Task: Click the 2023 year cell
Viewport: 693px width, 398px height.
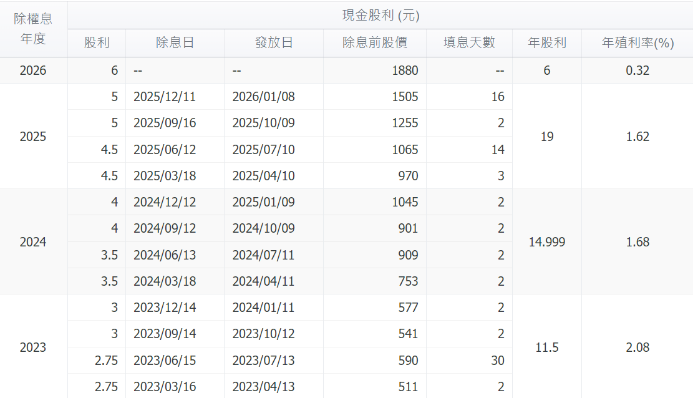Action: (x=33, y=347)
